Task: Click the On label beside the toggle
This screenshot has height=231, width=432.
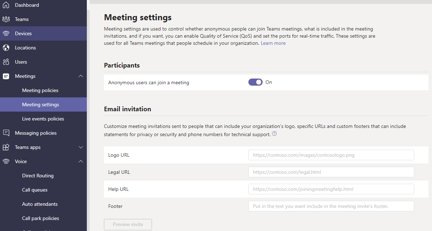Action: (x=269, y=82)
